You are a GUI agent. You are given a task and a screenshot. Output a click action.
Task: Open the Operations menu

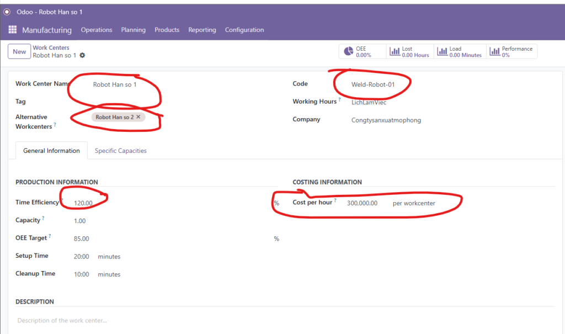tap(97, 30)
